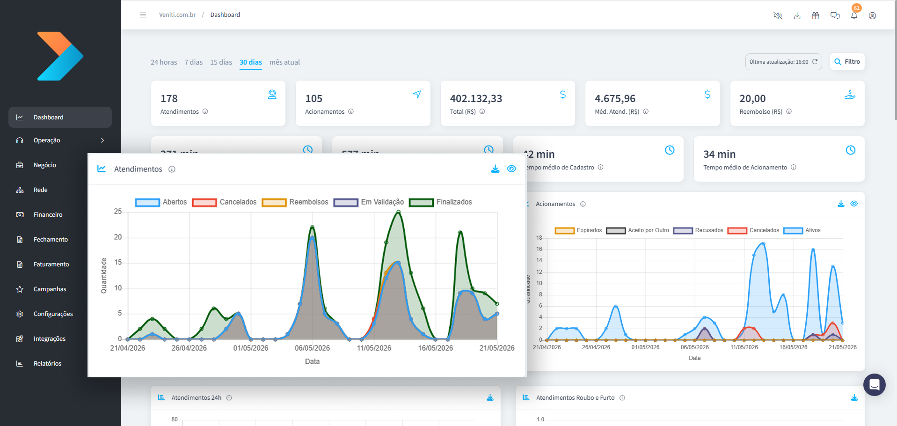Click dollar icon on Méd. Atend. card
The height and width of the screenshot is (426, 897).
point(707,95)
